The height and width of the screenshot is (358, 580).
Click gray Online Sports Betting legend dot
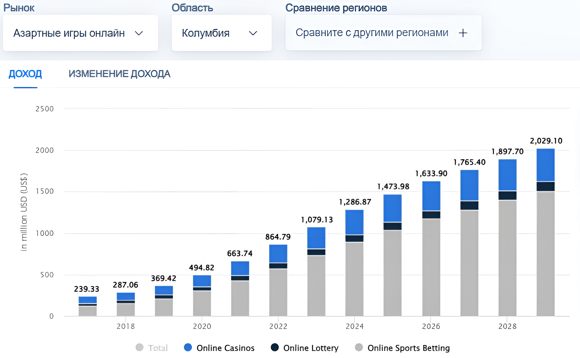coord(359,347)
